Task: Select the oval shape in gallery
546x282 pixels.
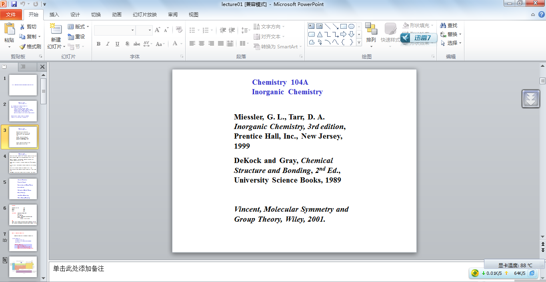Action: tap(351, 26)
